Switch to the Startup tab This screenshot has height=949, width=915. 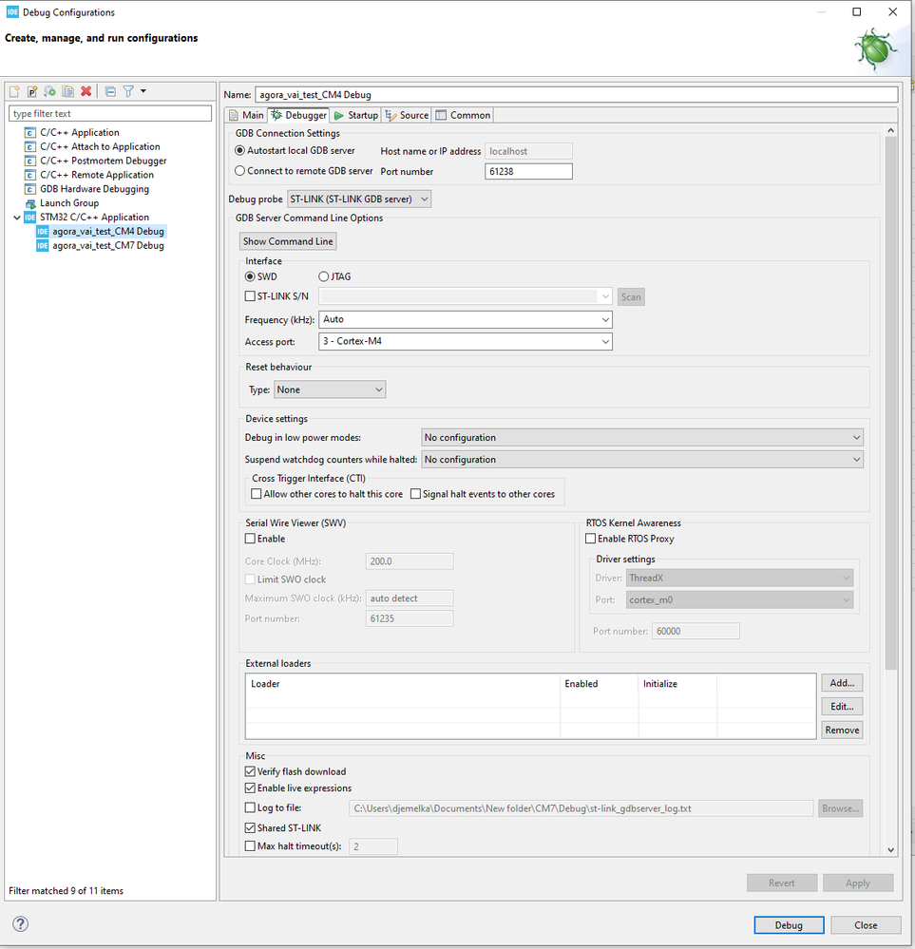[356, 115]
